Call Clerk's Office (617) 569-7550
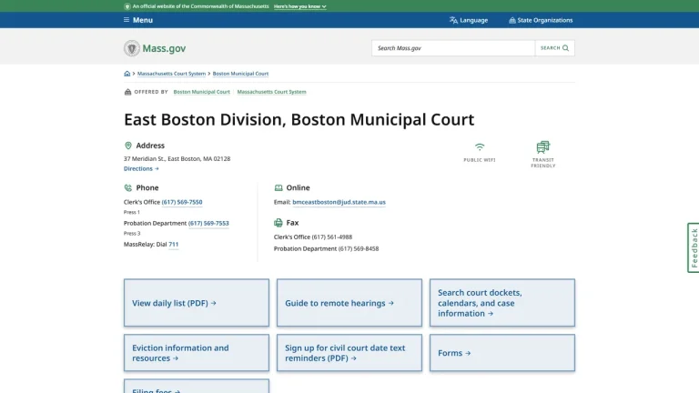The height and width of the screenshot is (393, 699). point(182,202)
